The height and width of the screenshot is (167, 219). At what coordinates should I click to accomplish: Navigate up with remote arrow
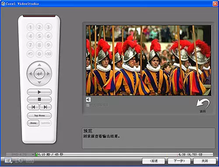(39, 65)
